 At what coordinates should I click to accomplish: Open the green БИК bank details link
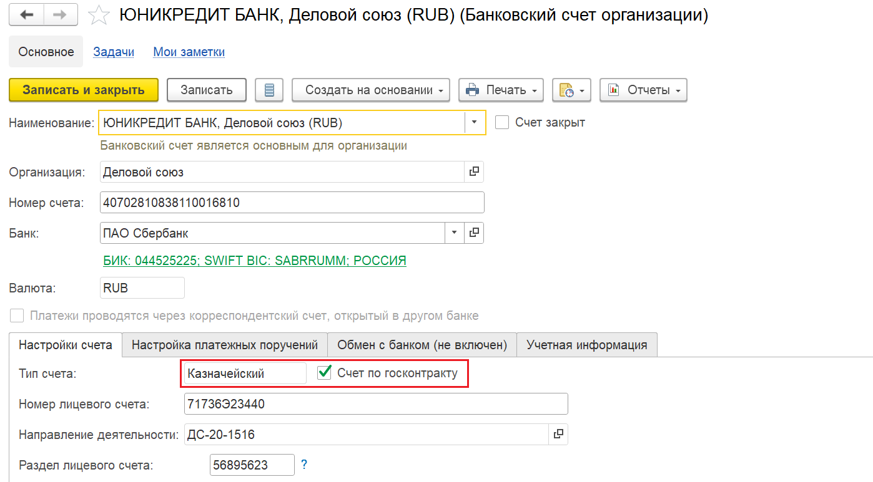pos(255,261)
